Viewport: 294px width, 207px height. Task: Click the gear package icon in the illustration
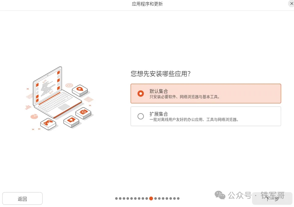[x=84, y=112]
